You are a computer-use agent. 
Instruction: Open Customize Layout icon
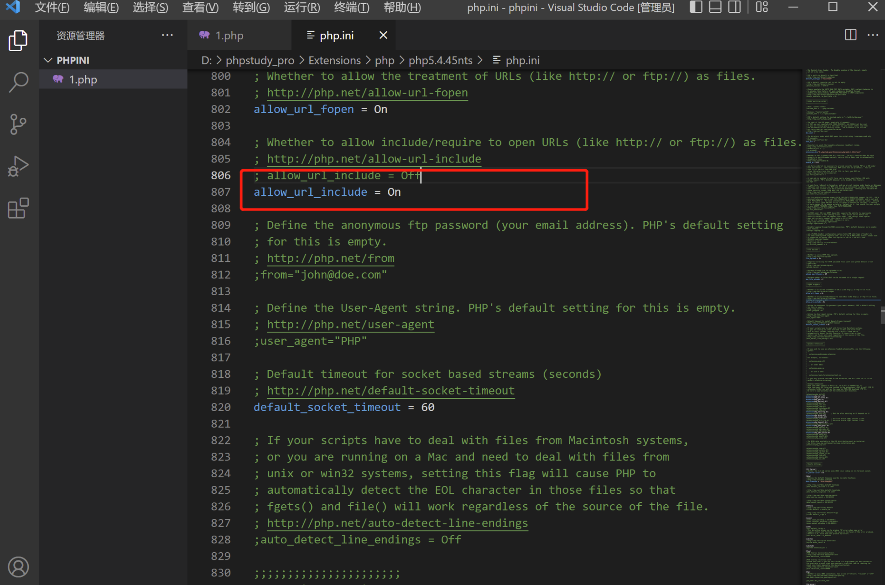(x=762, y=7)
